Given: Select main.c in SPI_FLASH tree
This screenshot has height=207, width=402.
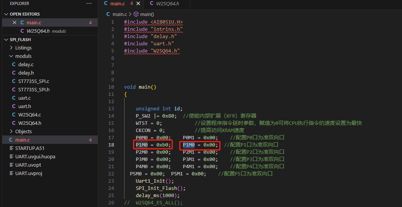Looking at the screenshot, I should 50,140.
